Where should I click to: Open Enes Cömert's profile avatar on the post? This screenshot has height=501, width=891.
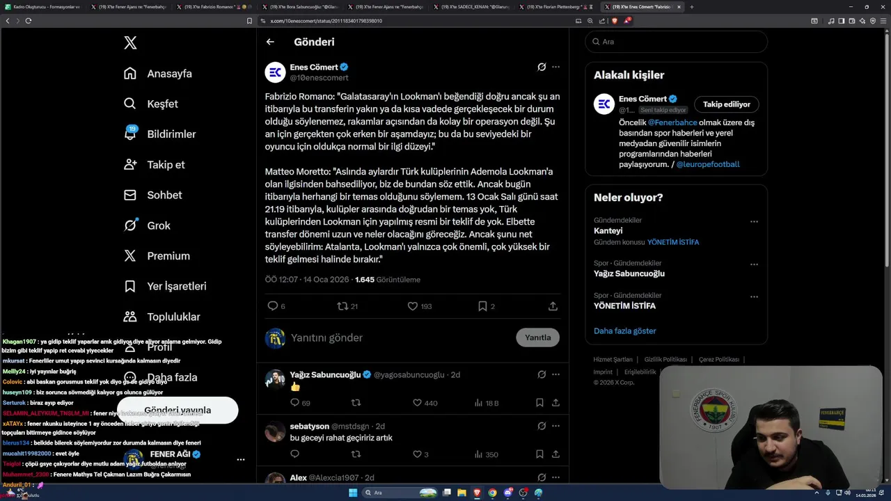tap(275, 72)
